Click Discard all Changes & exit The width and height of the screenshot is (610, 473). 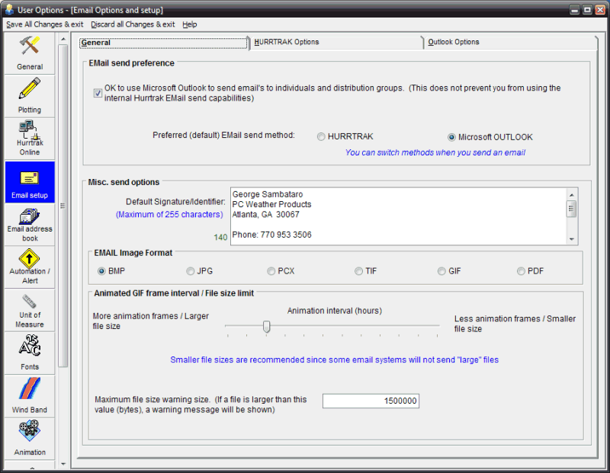(133, 24)
